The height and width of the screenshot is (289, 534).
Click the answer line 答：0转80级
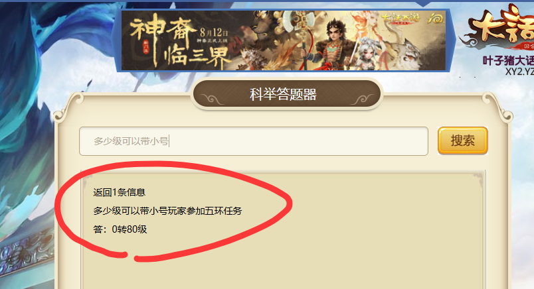point(120,229)
